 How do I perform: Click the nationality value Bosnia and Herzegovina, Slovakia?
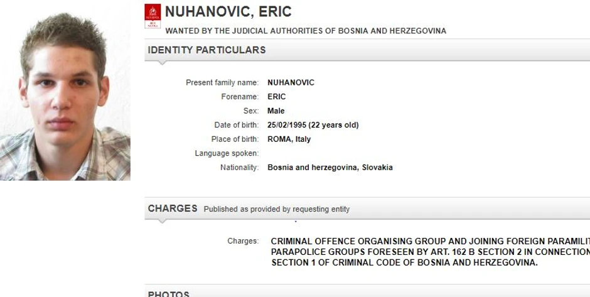pos(330,168)
